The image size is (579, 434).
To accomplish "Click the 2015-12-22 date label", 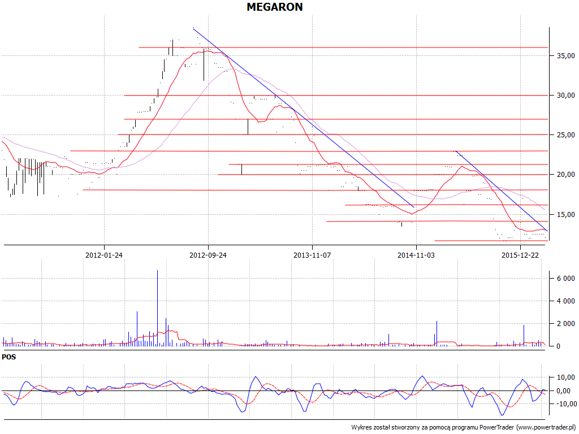I will [x=520, y=255].
